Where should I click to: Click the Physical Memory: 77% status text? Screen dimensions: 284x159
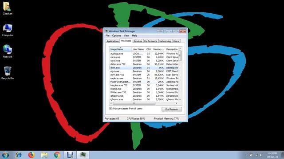(x=166, y=119)
